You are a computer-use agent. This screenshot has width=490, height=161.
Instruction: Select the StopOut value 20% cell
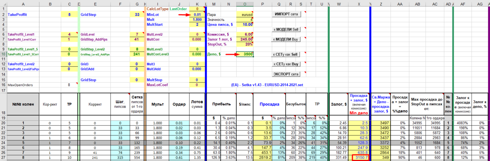tap(245, 44)
